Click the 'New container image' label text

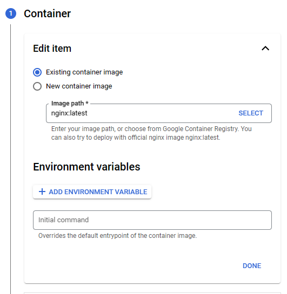[79, 86]
